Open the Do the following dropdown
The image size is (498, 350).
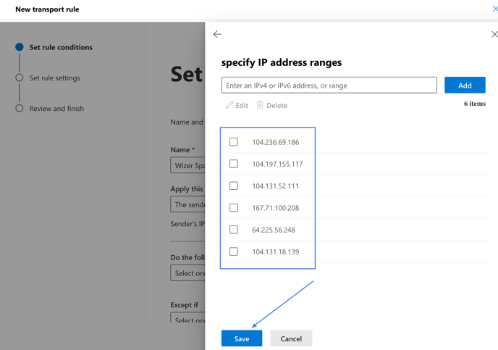click(187, 273)
